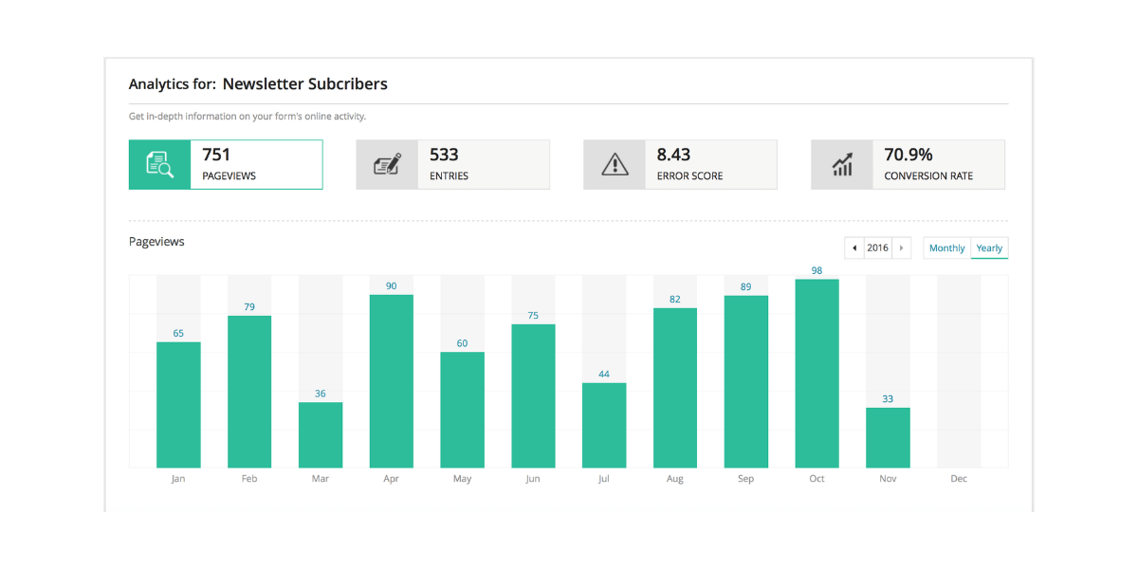Click the Entries pencil card icon

click(x=387, y=165)
